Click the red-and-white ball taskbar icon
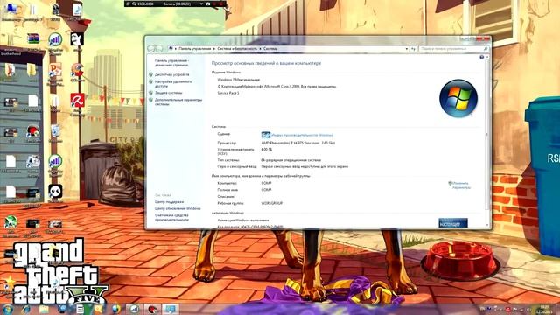 pyautogui.click(x=152, y=309)
